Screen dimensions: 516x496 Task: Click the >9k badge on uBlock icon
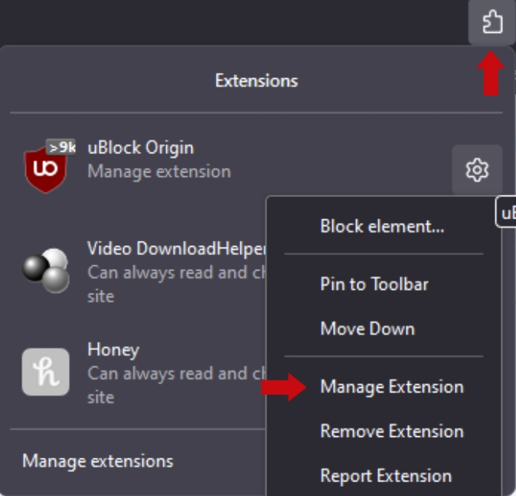click(x=61, y=147)
